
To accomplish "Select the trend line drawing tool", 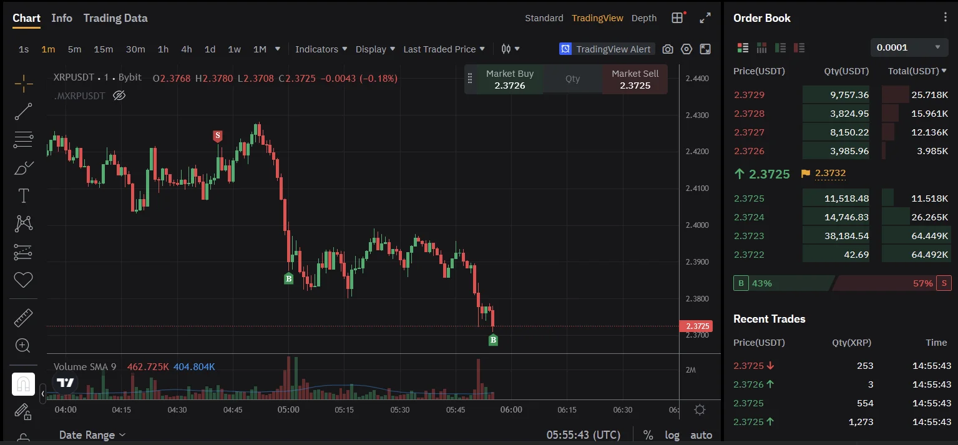I will [23, 112].
